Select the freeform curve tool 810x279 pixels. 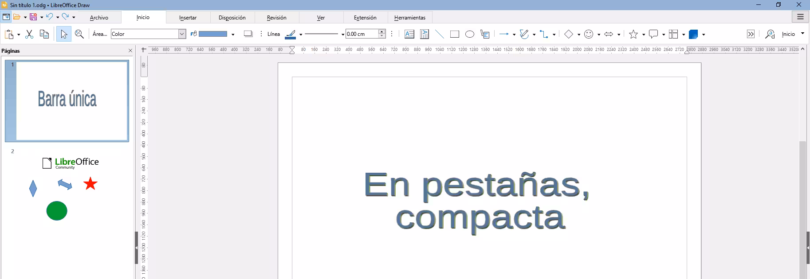524,34
